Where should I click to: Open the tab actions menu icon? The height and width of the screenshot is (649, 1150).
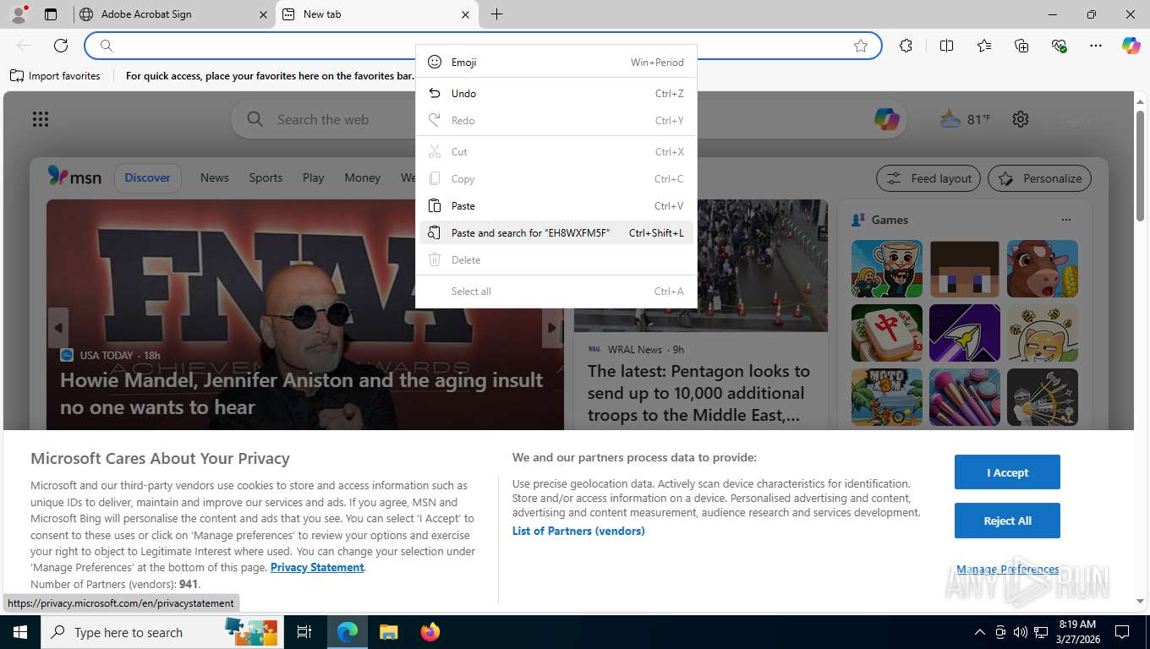(51, 14)
